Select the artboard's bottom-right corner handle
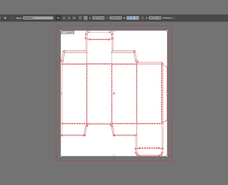 (x=167, y=156)
